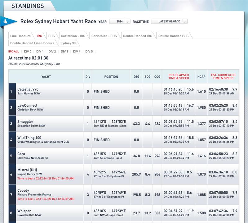Open the Double Handed IRC tab
Viewport: 248px width, 223px height.
(137, 36)
